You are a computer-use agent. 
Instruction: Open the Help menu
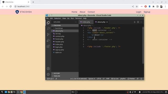(85, 18)
